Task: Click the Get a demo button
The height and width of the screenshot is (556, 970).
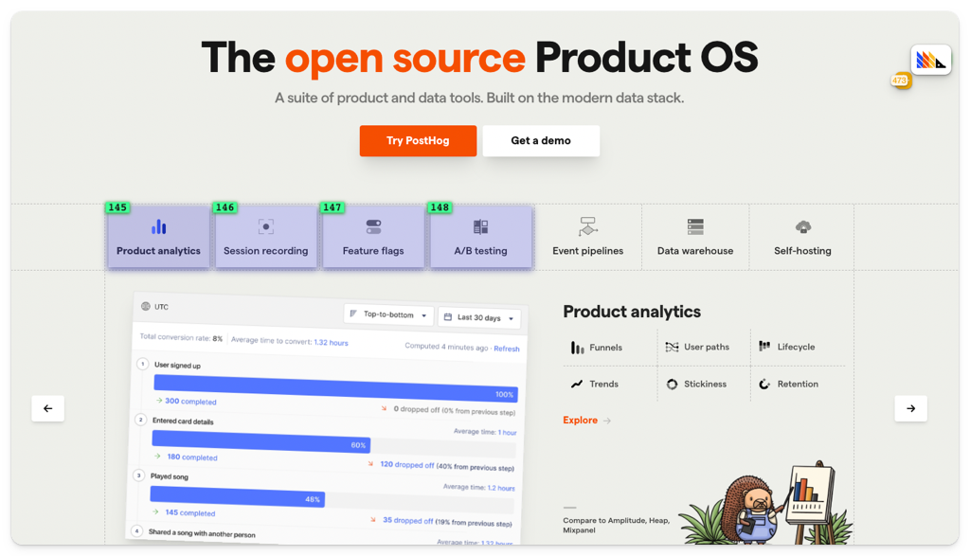Action: click(541, 141)
